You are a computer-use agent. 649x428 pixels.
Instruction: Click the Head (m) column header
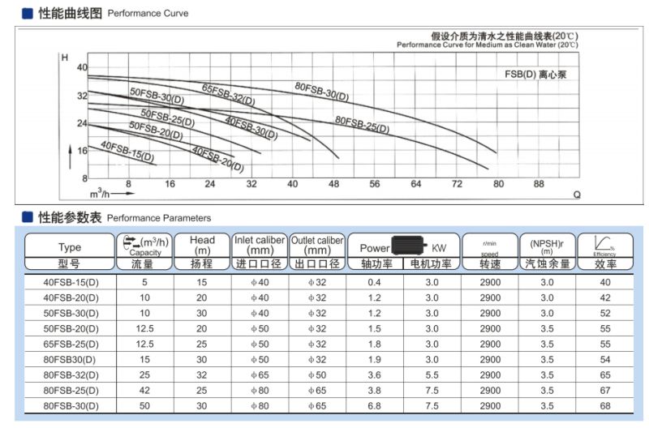coord(202,245)
